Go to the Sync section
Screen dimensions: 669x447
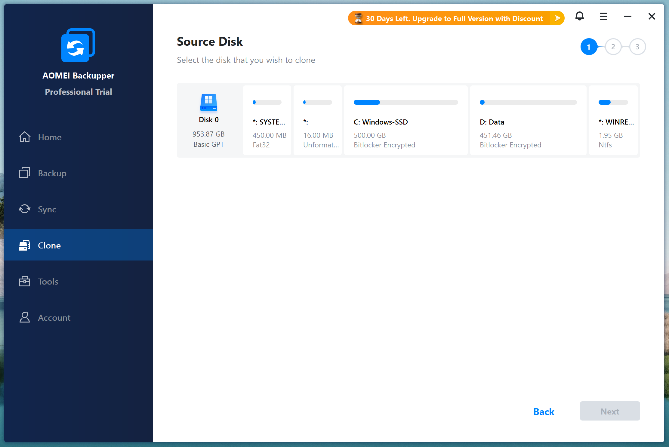[x=78, y=209]
